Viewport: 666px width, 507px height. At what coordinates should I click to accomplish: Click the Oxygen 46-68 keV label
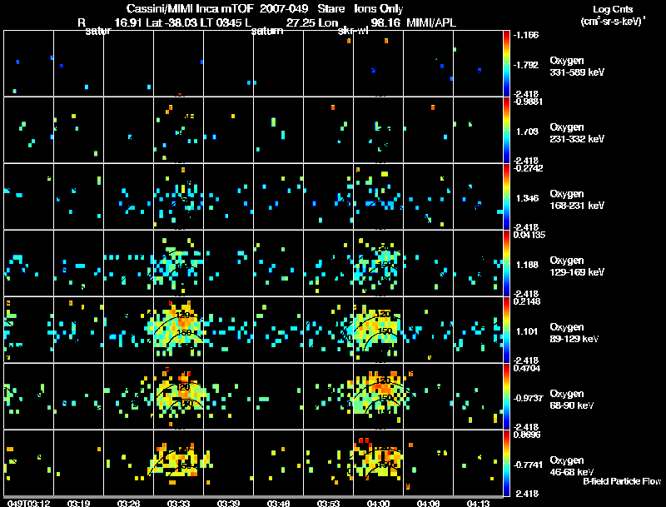(x=572, y=466)
